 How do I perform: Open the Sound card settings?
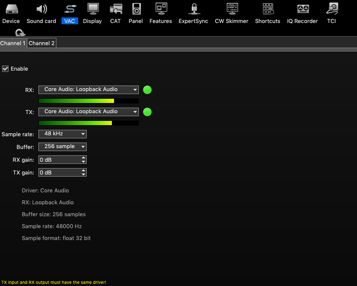(x=41, y=9)
